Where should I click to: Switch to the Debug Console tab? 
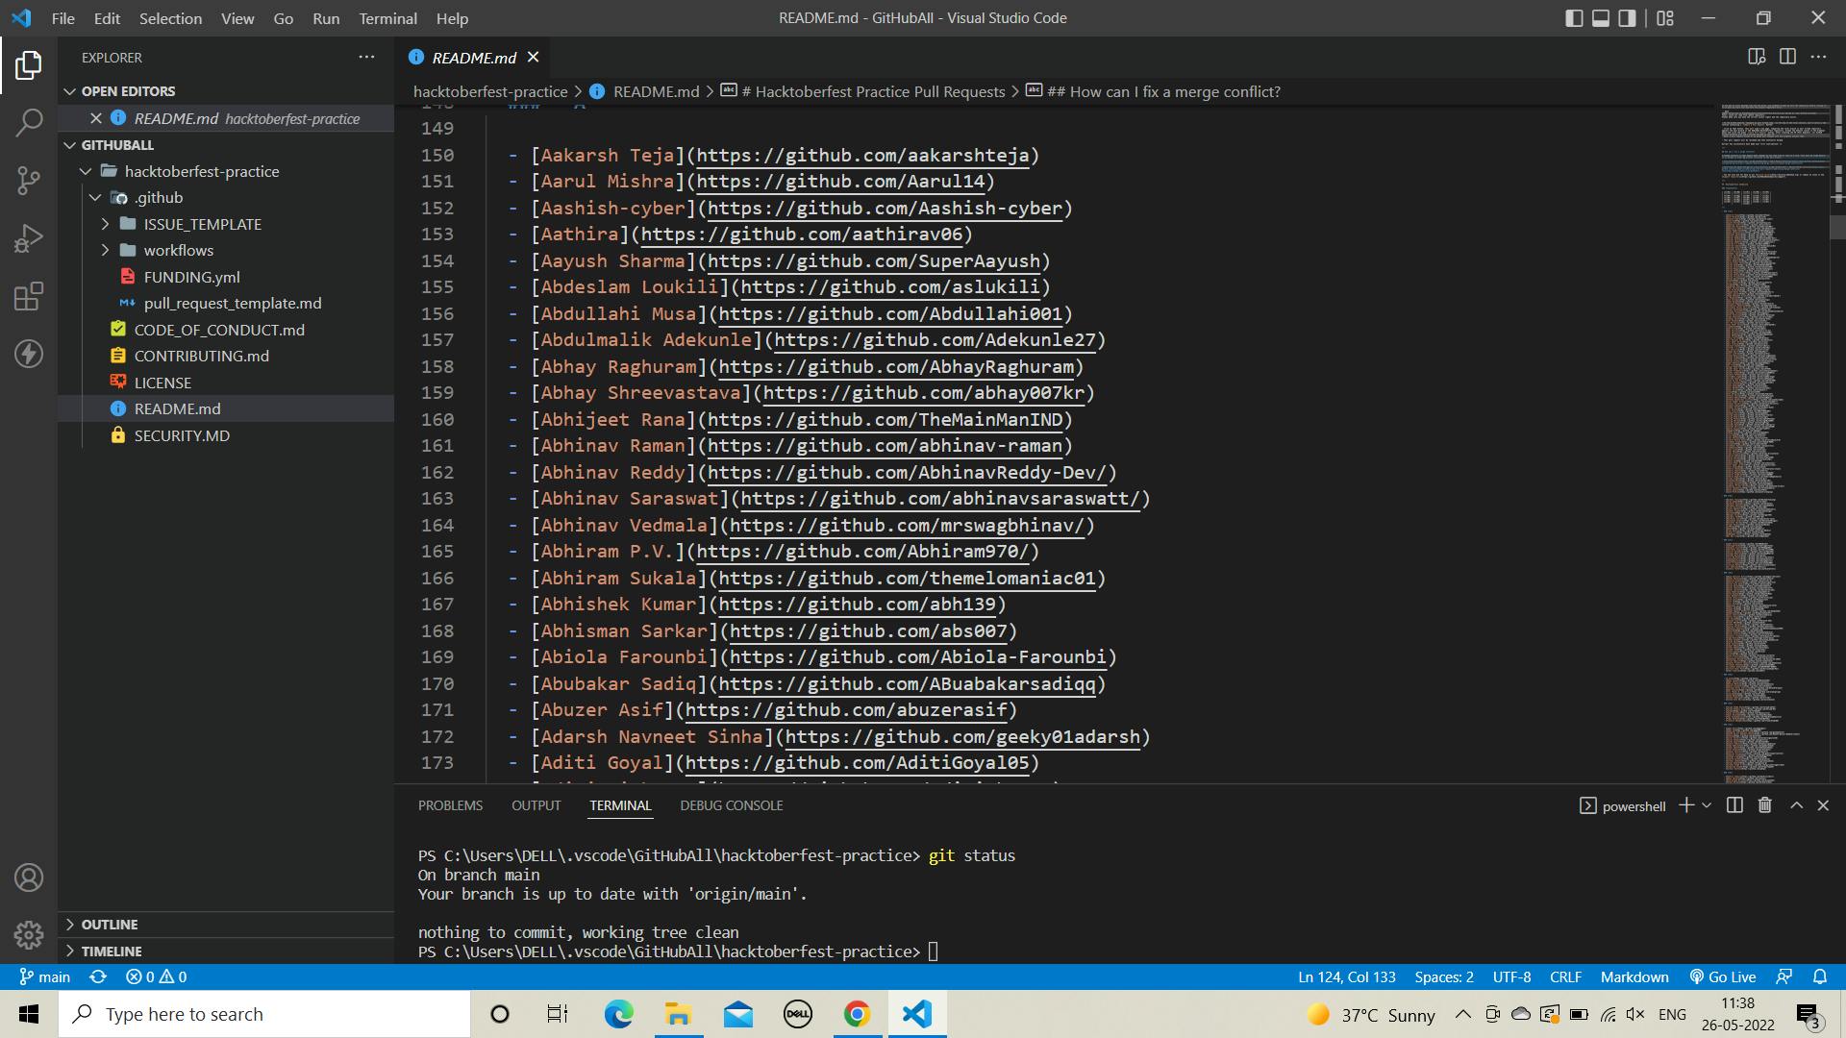pos(731,805)
